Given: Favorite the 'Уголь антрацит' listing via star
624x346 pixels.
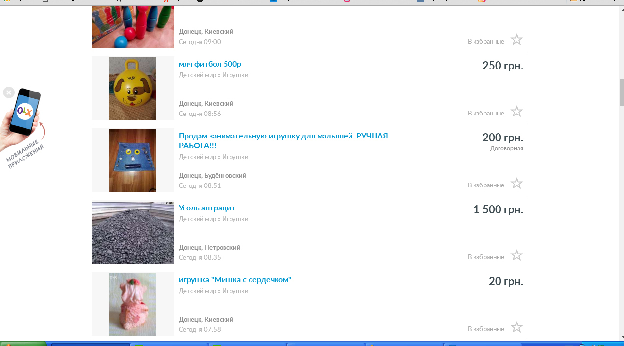Looking at the screenshot, I should [x=517, y=255].
